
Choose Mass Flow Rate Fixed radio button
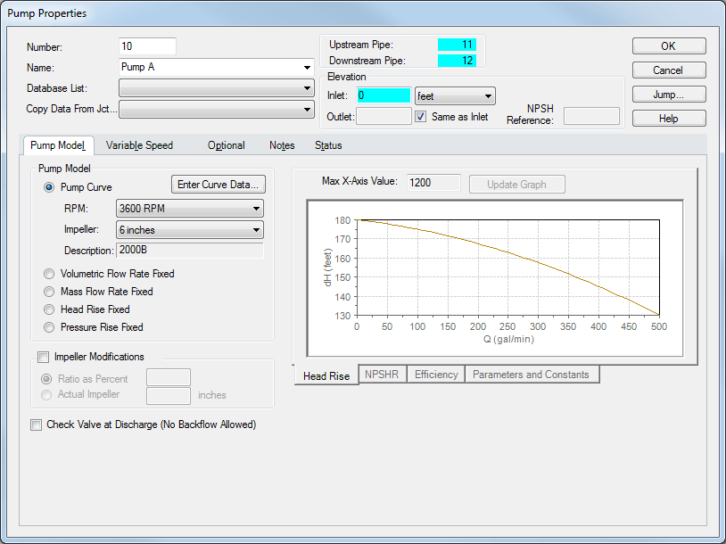(x=50, y=292)
